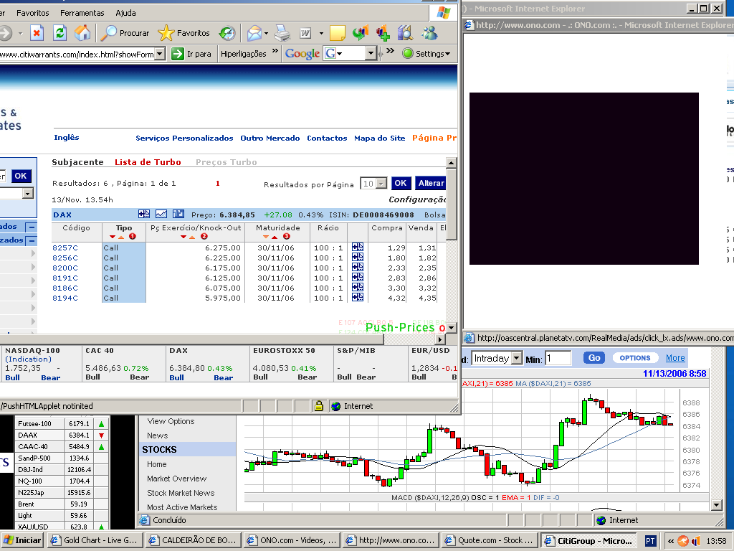Open the Ferramentas menu
Viewport: 734px width, 551px height.
point(82,13)
